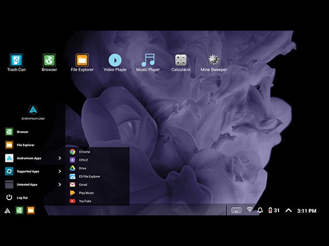Launch the Mine Sweeper game icon

coord(214,60)
